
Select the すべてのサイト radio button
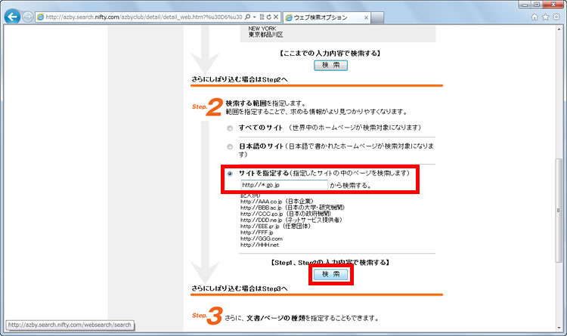click(x=230, y=128)
